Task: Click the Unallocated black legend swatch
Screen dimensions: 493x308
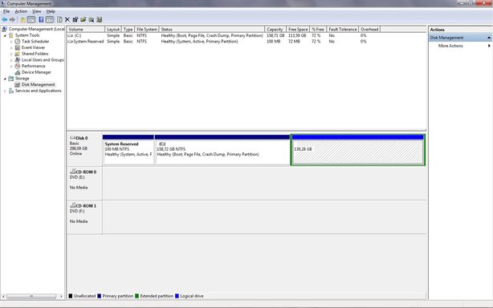Action: point(71,296)
